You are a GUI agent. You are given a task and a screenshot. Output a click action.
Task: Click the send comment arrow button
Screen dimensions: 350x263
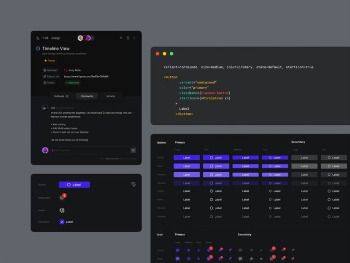pyautogui.click(x=133, y=150)
